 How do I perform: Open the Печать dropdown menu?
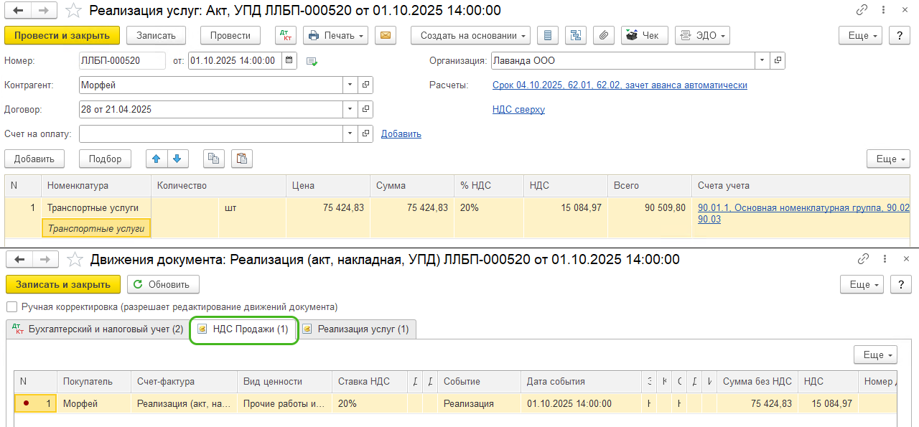click(x=335, y=35)
